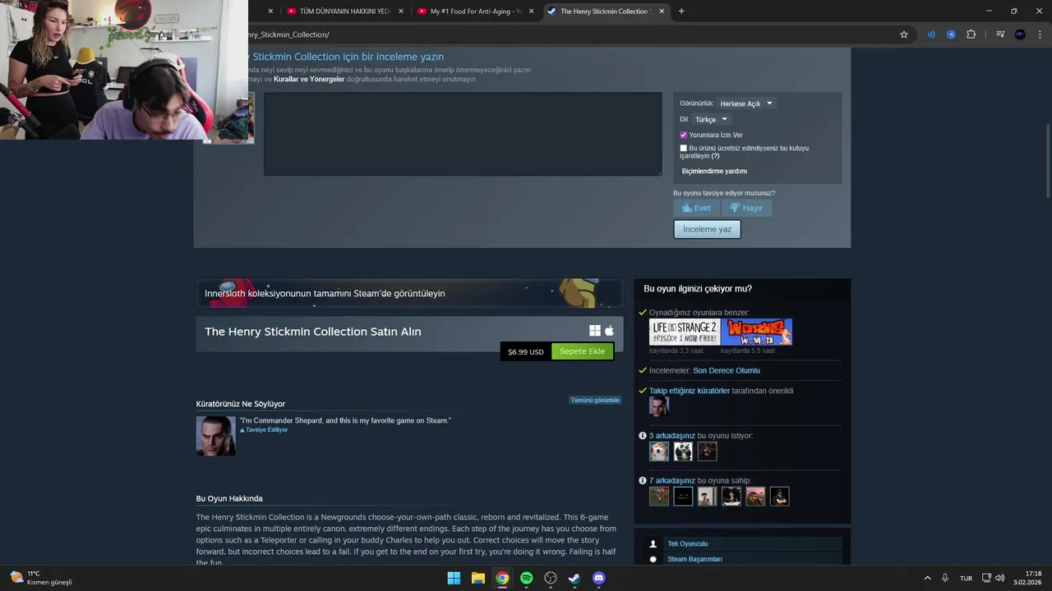Screen dimensions: 1052x591
Task: Click the page vertical scrollbar
Action: (x=1048, y=160)
